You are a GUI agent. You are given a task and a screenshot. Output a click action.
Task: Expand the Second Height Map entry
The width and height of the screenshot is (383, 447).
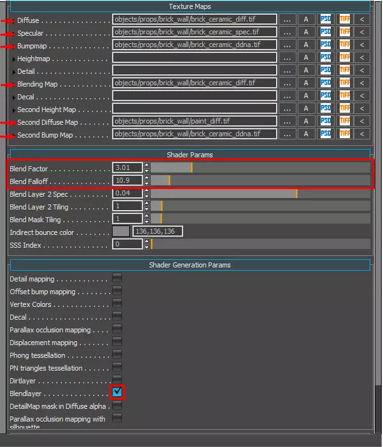coord(13,110)
